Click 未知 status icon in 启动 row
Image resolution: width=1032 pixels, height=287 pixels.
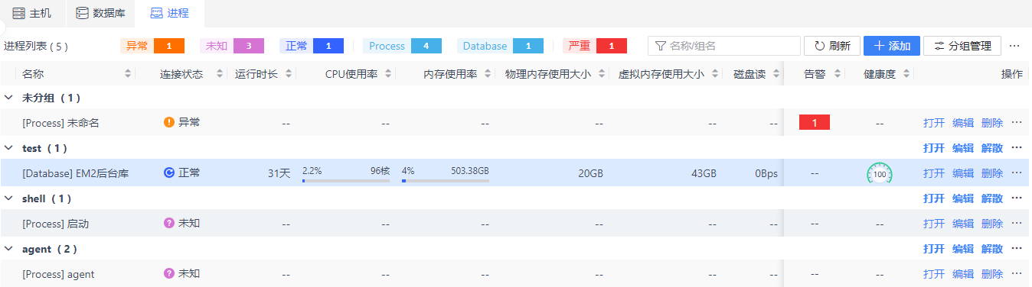click(x=169, y=223)
